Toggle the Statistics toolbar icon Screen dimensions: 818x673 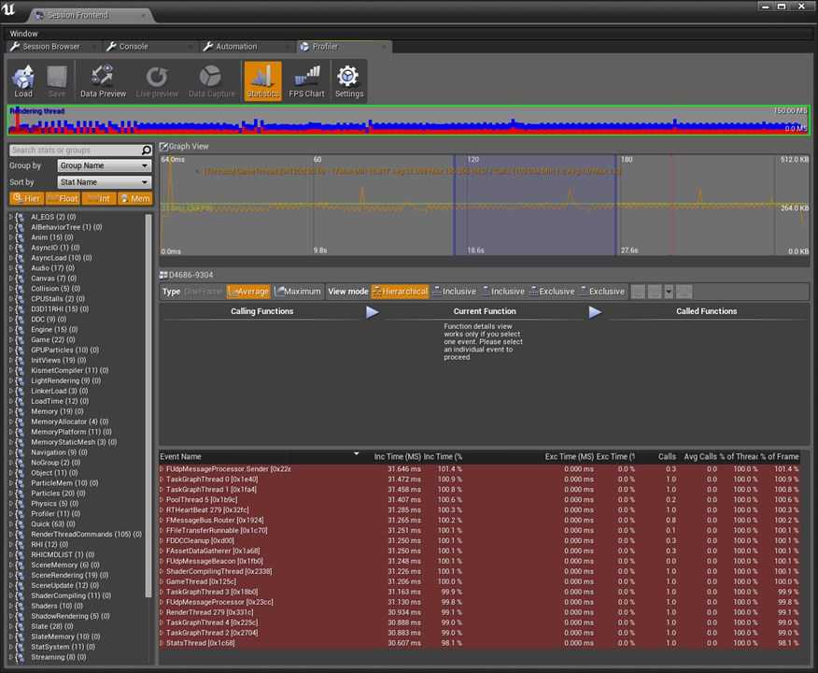point(262,77)
